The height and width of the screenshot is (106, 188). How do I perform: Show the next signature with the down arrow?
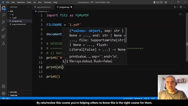pyautogui.click(x=65, y=63)
